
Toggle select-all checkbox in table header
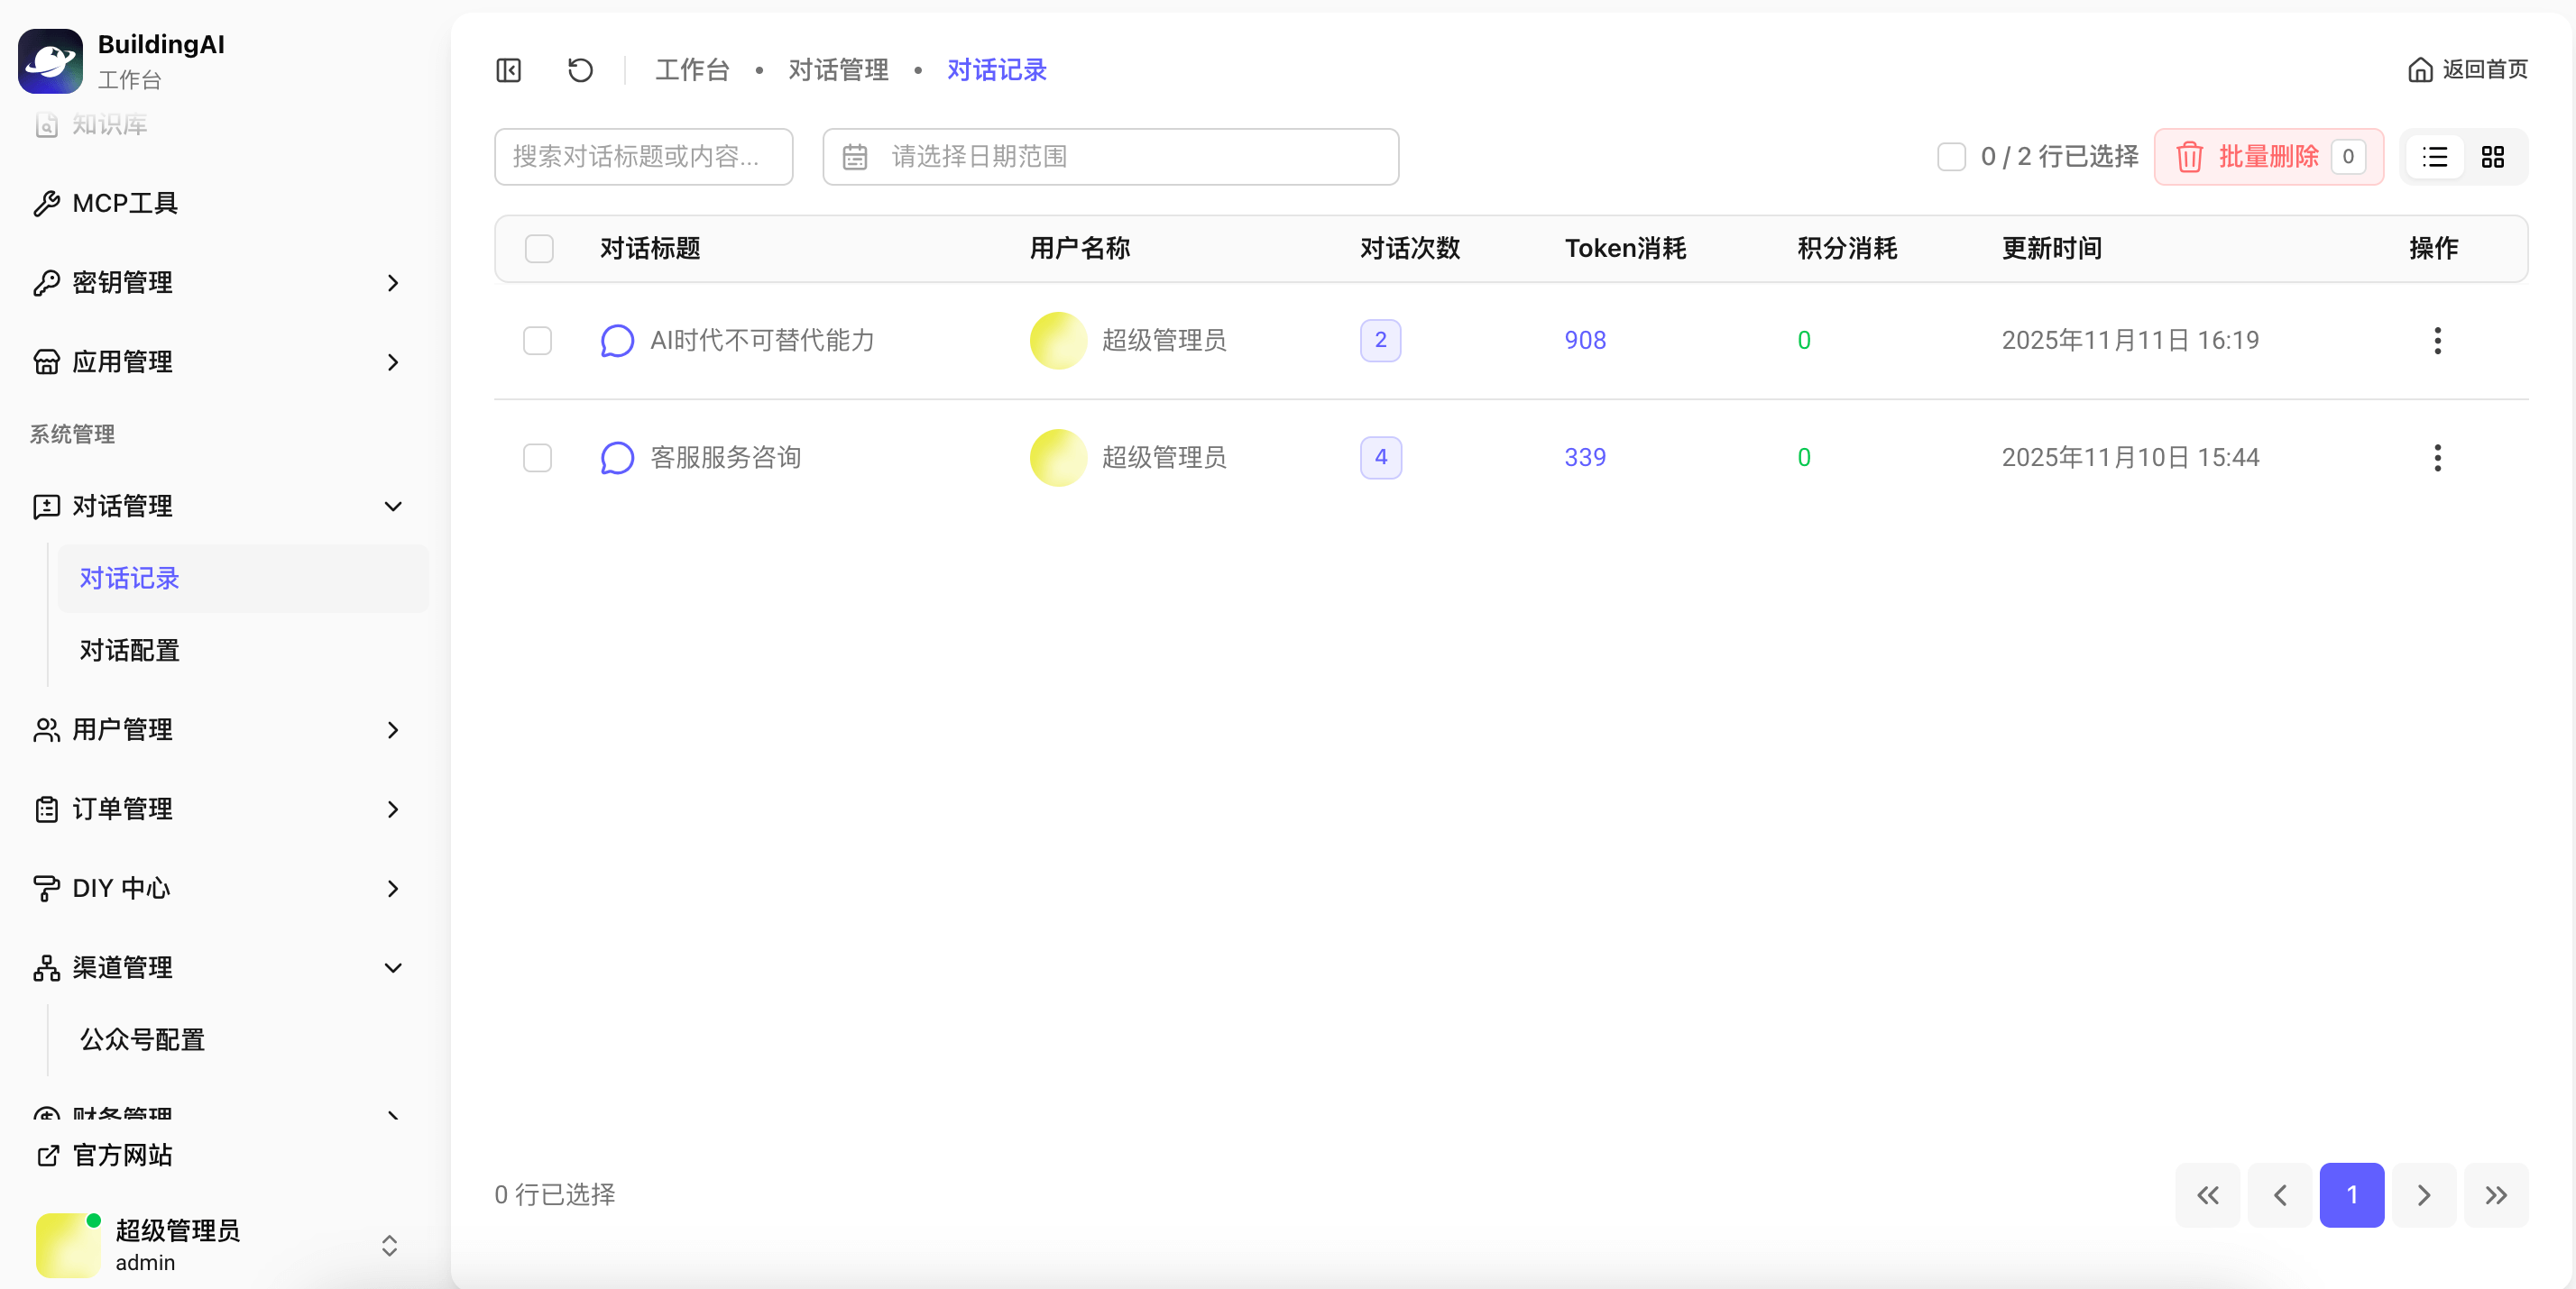(539, 249)
